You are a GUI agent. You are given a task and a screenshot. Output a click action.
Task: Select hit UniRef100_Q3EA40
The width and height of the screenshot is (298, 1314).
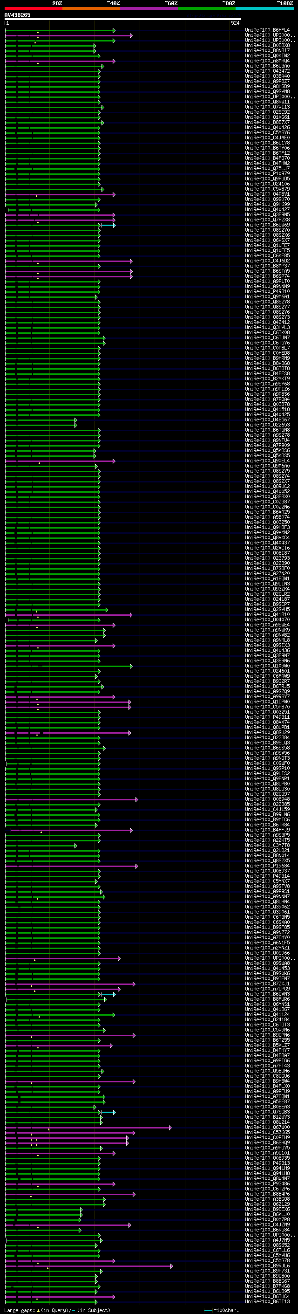267,76
